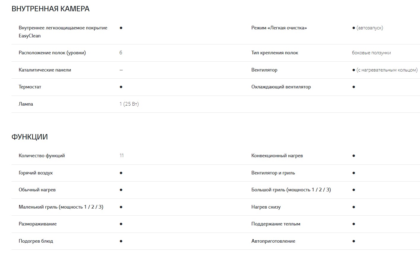Click the dash beside Каталитические панели
This screenshot has width=420, height=264.
[121, 70]
